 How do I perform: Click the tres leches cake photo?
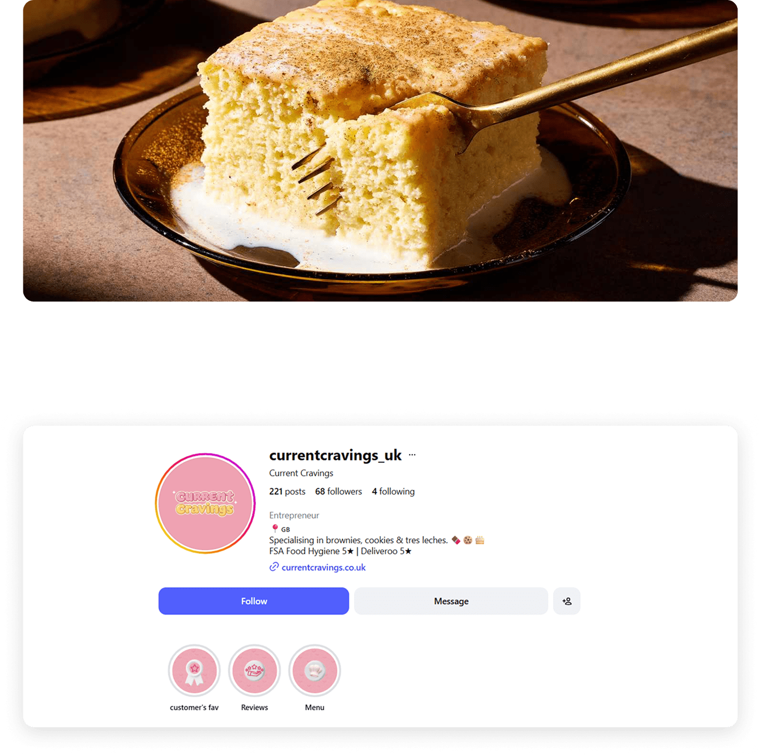point(380,151)
